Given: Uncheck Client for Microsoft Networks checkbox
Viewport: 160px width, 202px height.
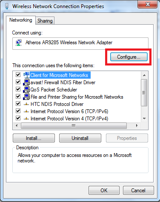Looking at the screenshot, I should 18,74.
